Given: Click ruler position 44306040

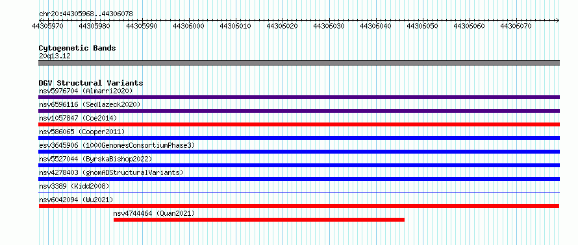Looking at the screenshot, I should [x=375, y=26].
